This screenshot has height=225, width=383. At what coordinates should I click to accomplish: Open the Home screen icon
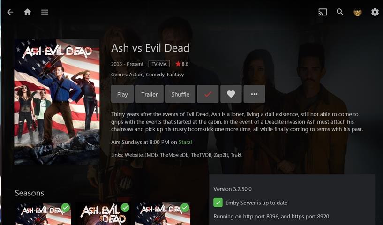click(27, 12)
